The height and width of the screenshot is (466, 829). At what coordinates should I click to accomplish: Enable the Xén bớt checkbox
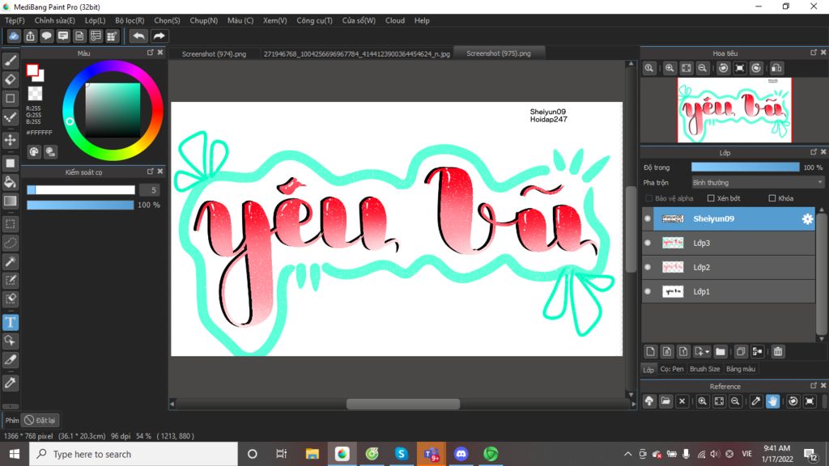click(711, 198)
